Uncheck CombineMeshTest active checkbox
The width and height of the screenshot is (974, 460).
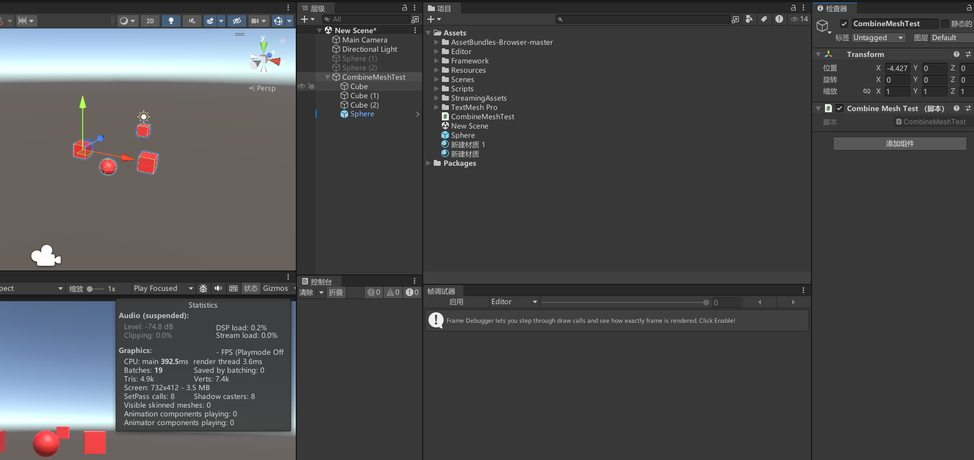pyautogui.click(x=844, y=24)
